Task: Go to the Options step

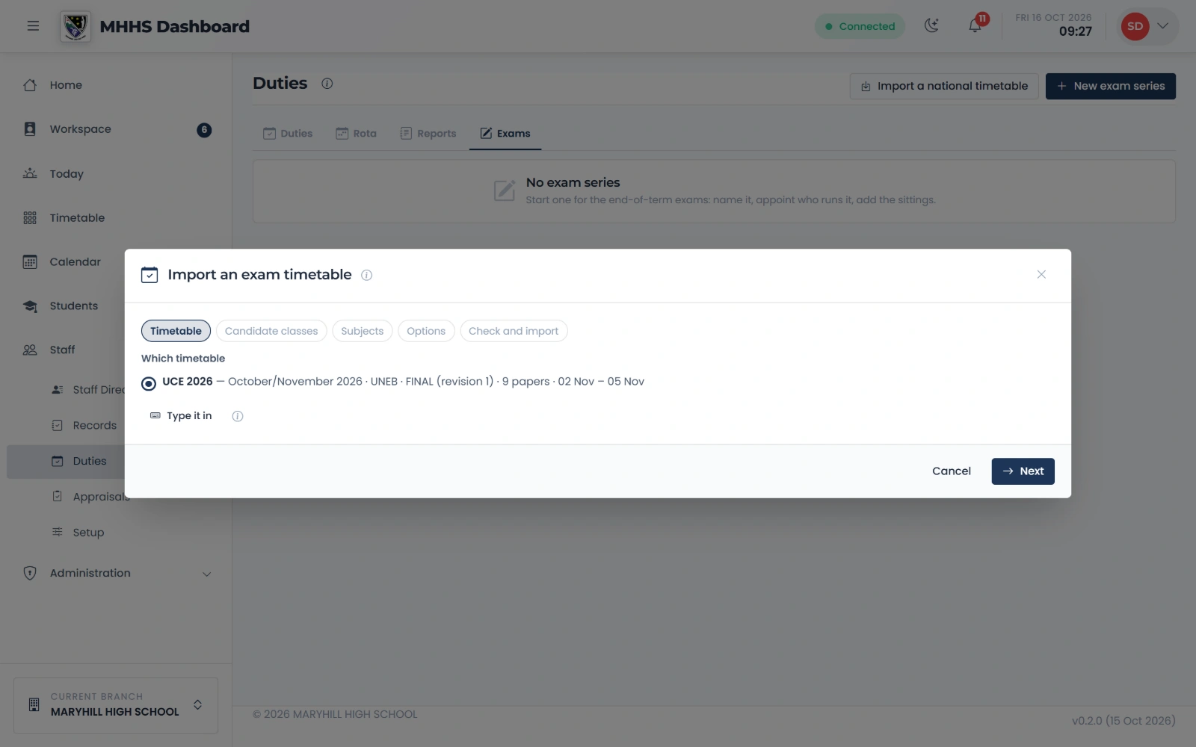Action: [x=426, y=331]
